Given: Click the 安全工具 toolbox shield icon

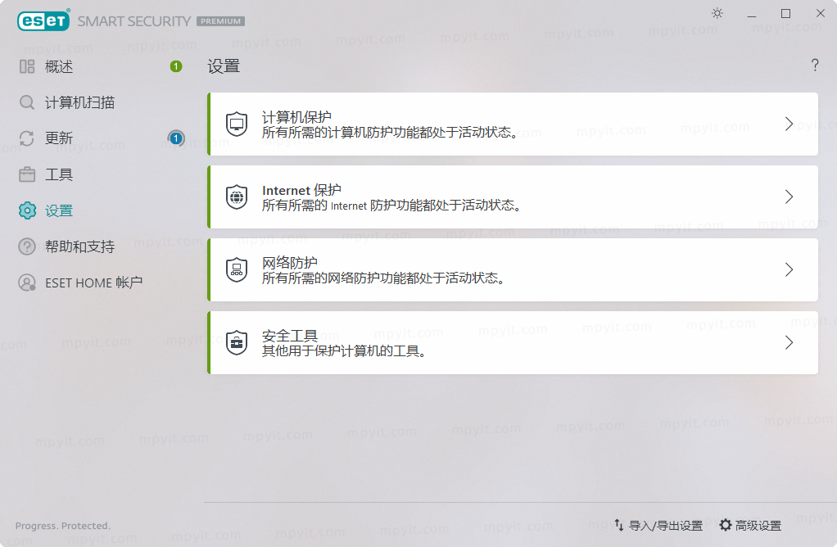Looking at the screenshot, I should coord(237,343).
